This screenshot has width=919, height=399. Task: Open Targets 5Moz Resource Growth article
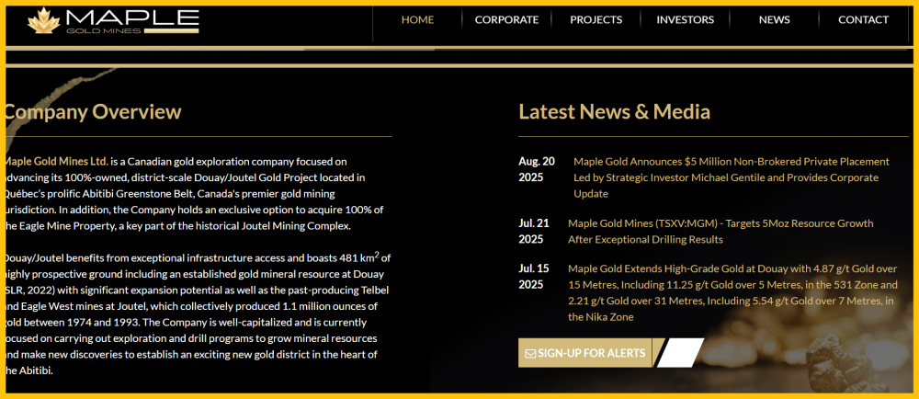pos(720,232)
